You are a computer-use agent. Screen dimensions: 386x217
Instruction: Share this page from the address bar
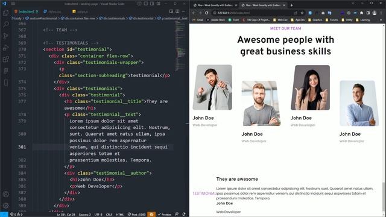pos(296,13)
